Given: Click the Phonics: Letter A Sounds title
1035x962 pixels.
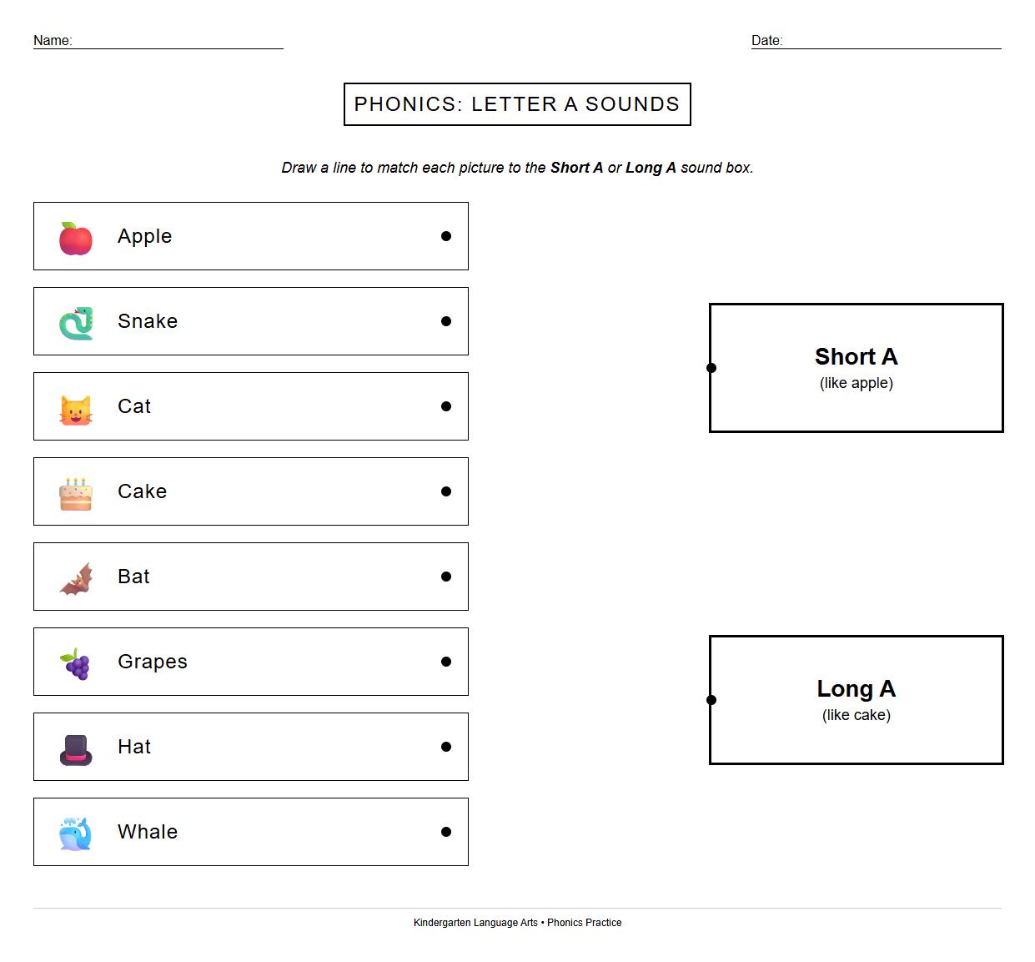Looking at the screenshot, I should point(517,104).
